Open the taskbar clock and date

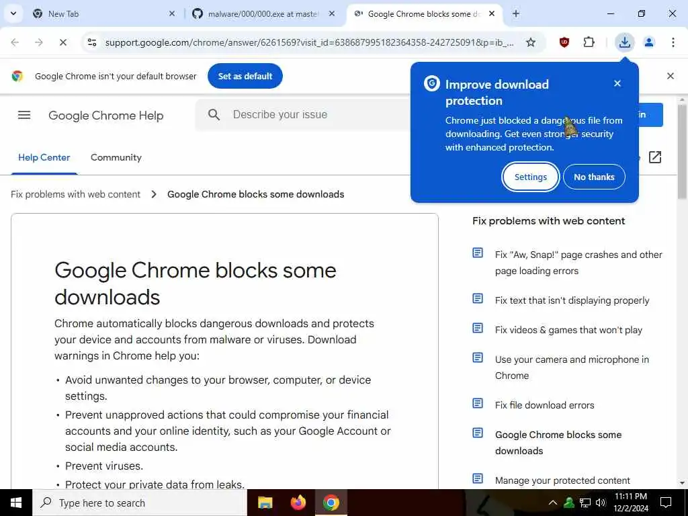click(631, 503)
